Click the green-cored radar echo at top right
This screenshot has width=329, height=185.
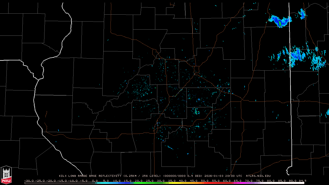click(280, 22)
